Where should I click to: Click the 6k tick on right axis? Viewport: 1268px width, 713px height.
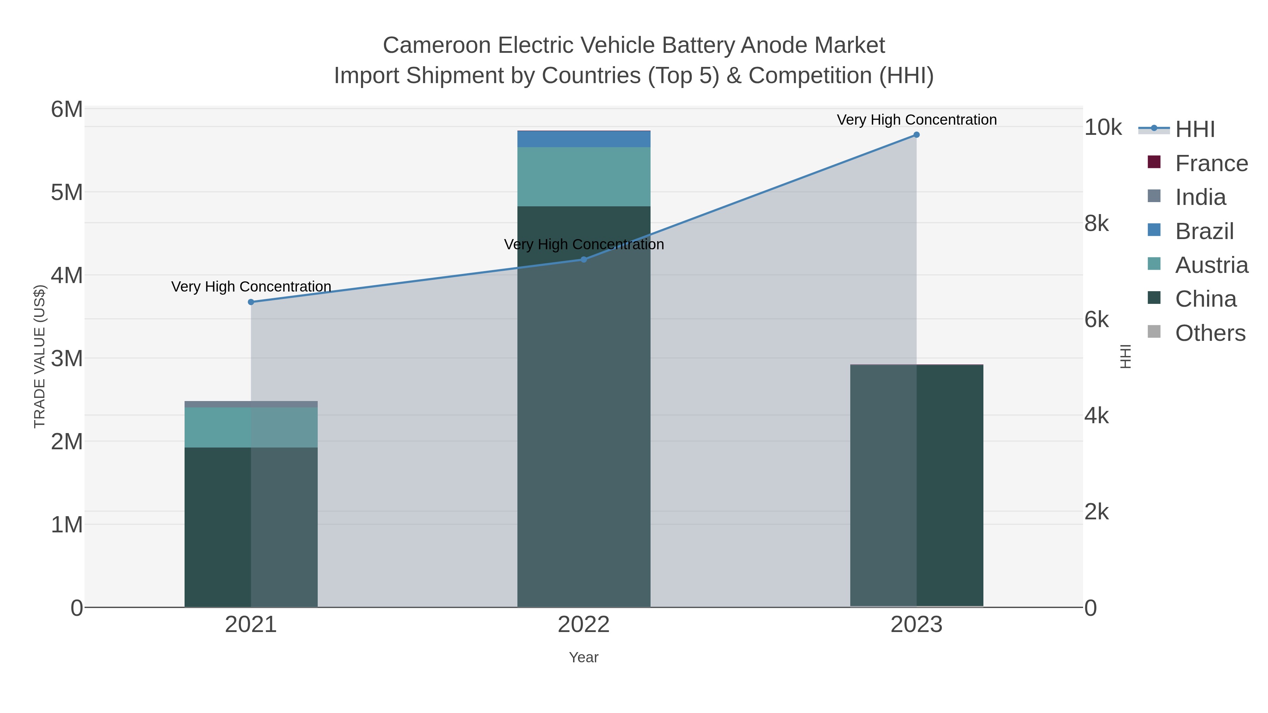(1097, 320)
